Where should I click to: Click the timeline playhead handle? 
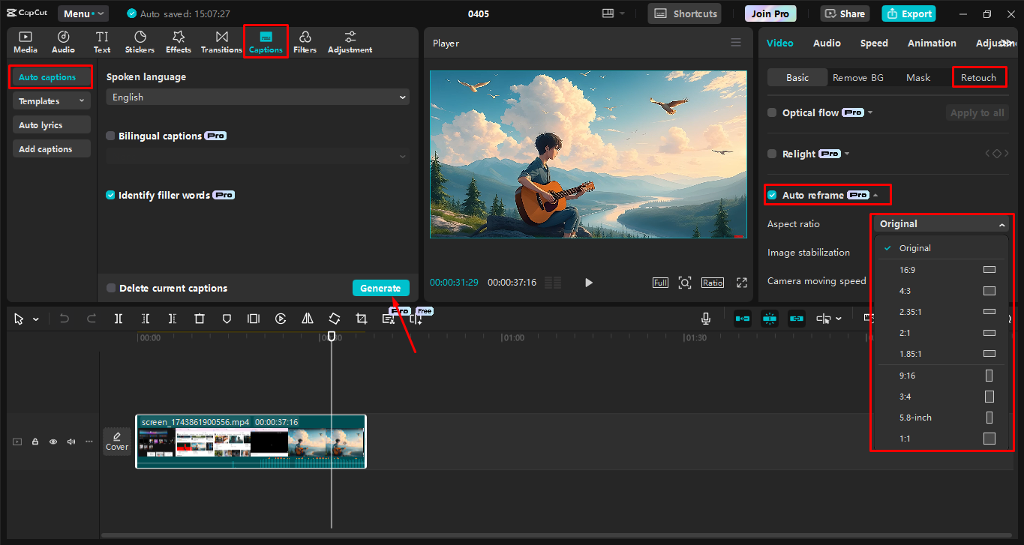332,337
